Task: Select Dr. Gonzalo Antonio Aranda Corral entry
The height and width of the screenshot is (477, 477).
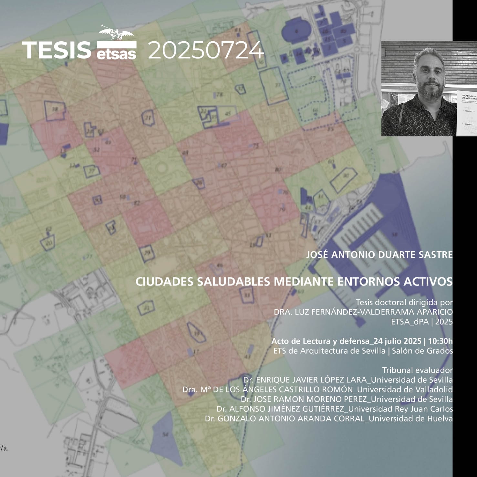Action: pos(328,419)
